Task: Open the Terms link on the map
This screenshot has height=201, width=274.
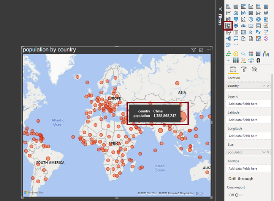Action: pyautogui.click(x=200, y=193)
